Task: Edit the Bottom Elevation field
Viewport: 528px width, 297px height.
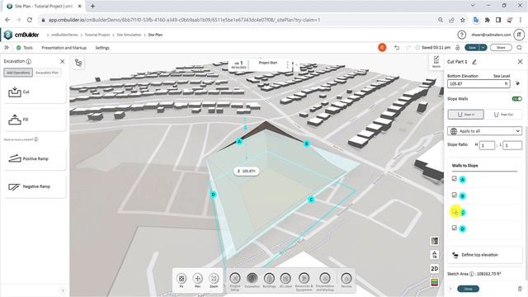Action: click(x=478, y=84)
